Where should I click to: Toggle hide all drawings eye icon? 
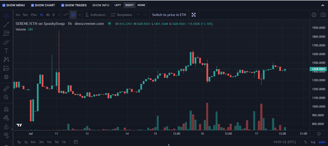[x=6, y=135]
